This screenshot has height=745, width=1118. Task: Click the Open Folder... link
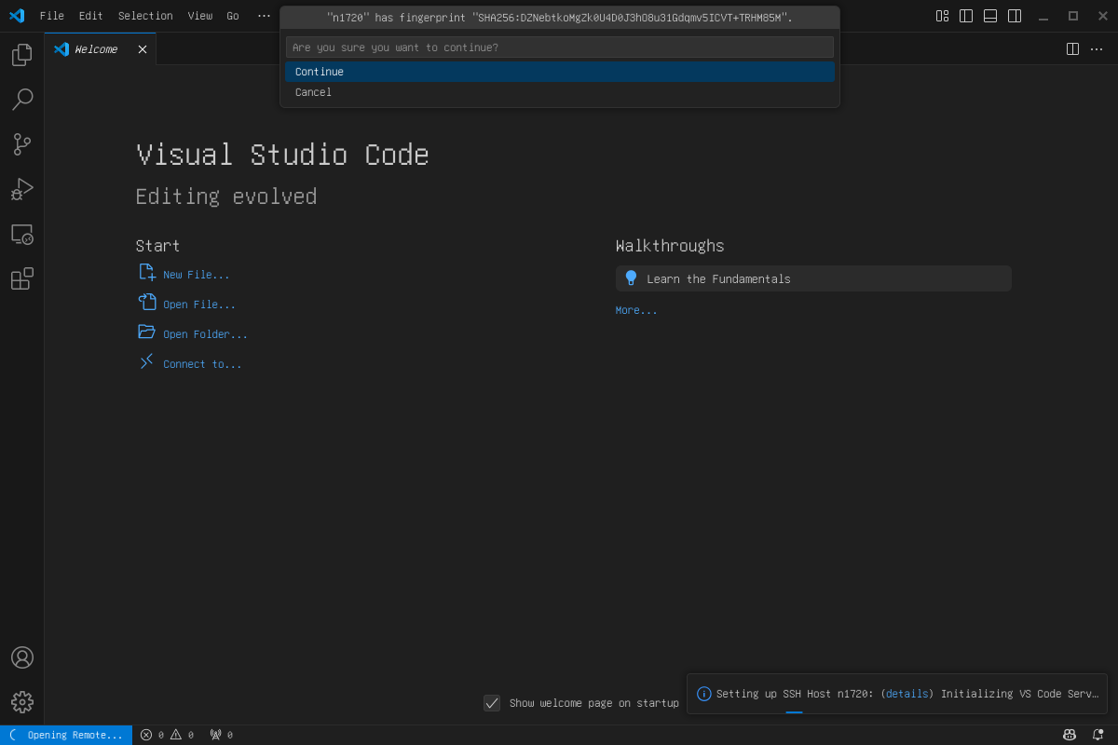point(205,334)
